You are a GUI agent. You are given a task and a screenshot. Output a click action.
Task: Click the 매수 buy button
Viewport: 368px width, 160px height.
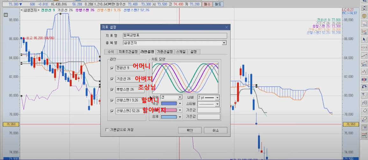[x=207, y=4]
